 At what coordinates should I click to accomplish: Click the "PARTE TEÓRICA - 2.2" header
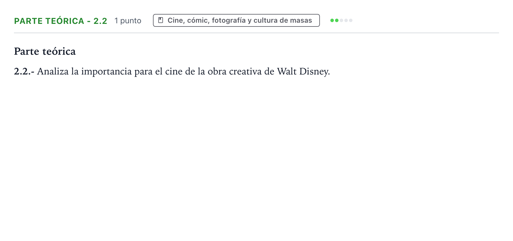pyautogui.click(x=61, y=21)
